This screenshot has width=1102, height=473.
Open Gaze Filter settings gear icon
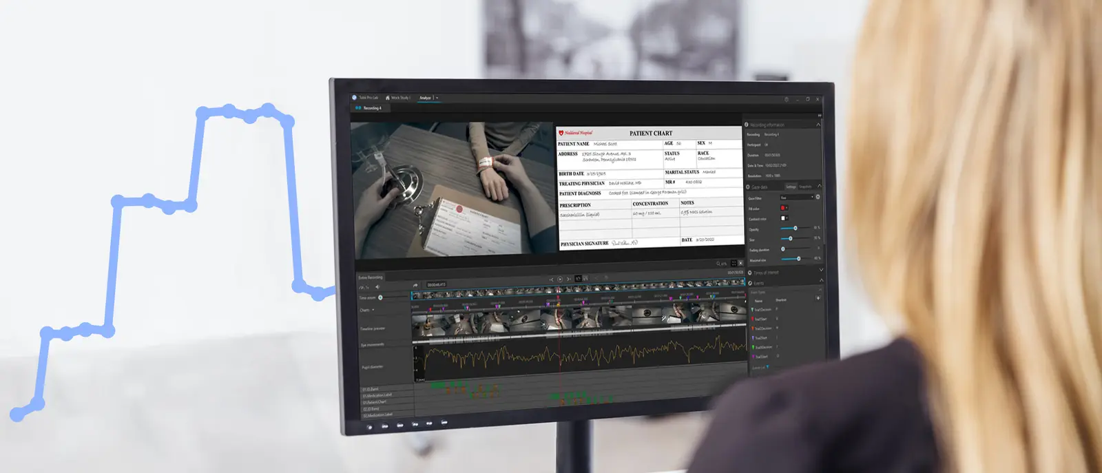(818, 197)
